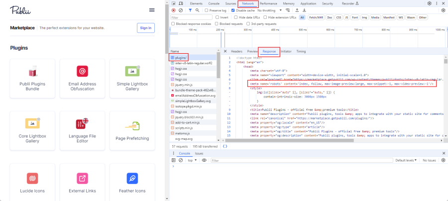The width and height of the screenshot is (448, 201).
Task: Open the Lucide Icons plugin
Action: coord(32,182)
